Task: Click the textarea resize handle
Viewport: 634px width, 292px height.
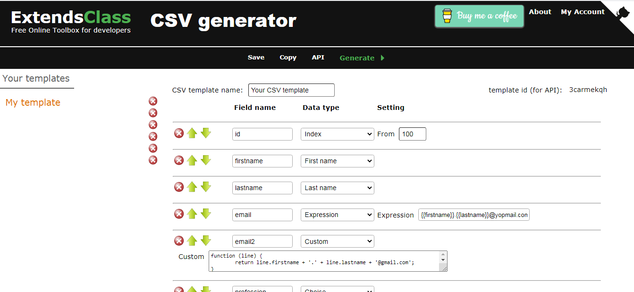Action: [443, 267]
